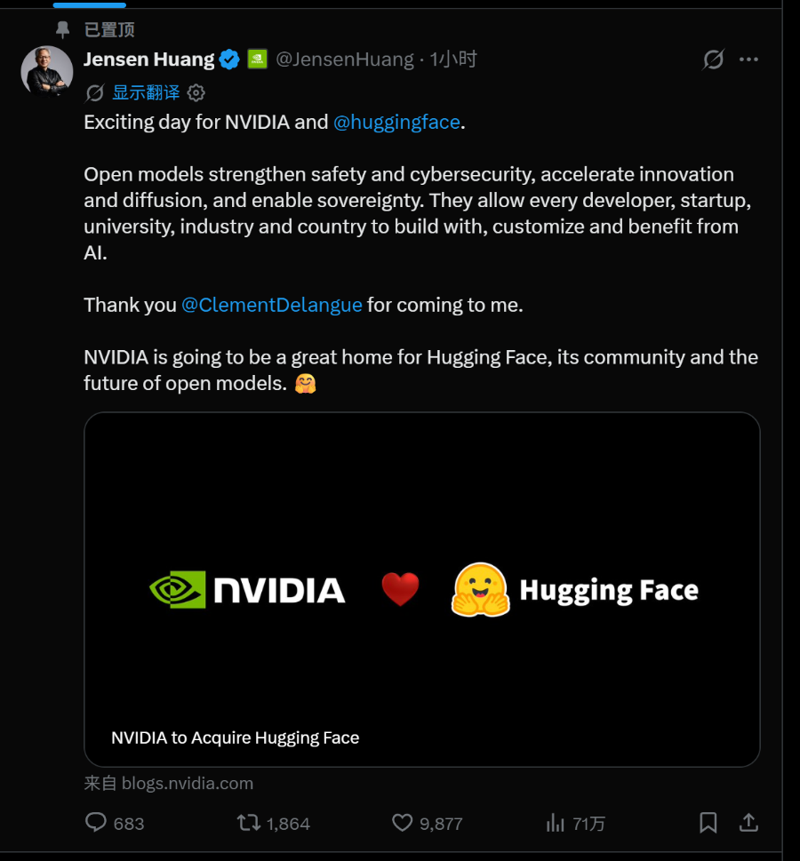Share the post using the upload arrow icon
This screenshot has width=800, height=861.
coord(748,822)
